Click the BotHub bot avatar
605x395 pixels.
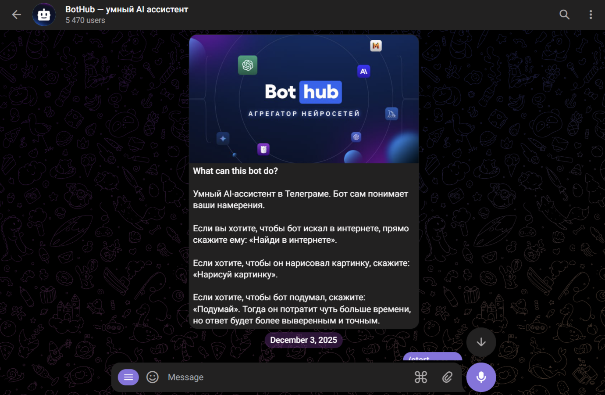pos(44,14)
